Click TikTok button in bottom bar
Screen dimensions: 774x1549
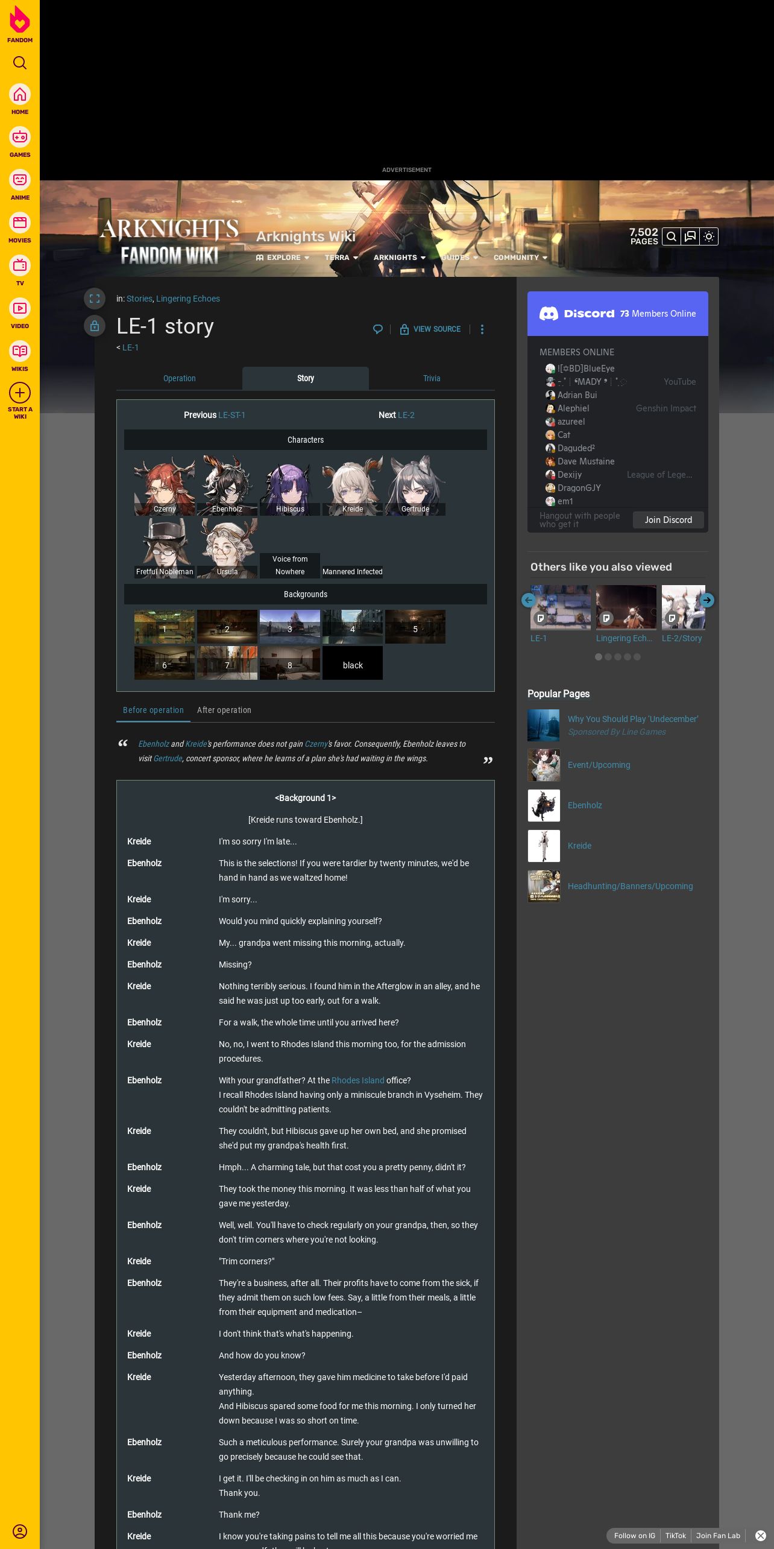coord(676,1536)
